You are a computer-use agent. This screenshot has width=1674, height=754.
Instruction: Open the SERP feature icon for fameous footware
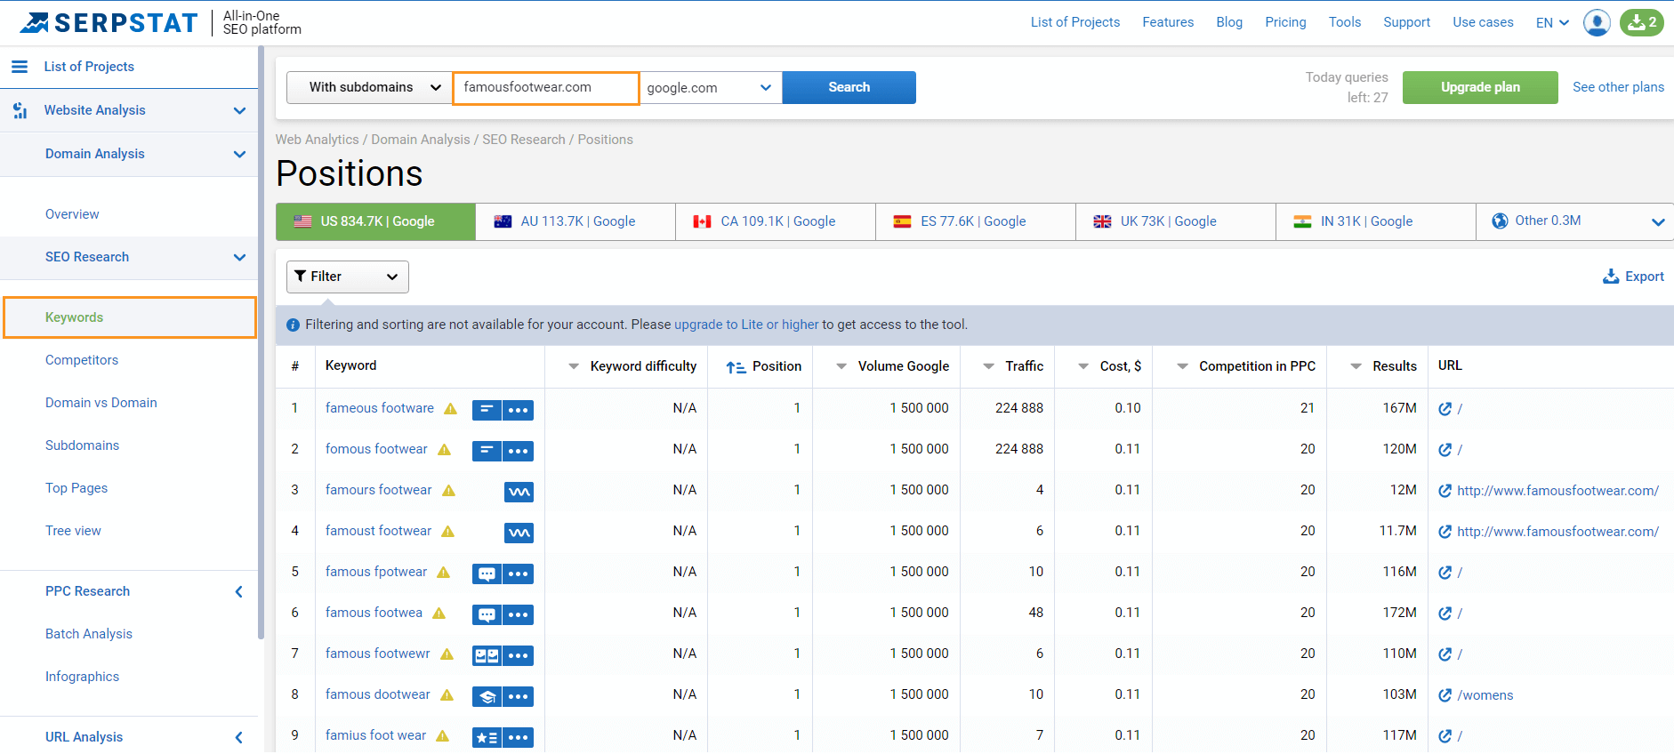click(x=487, y=410)
